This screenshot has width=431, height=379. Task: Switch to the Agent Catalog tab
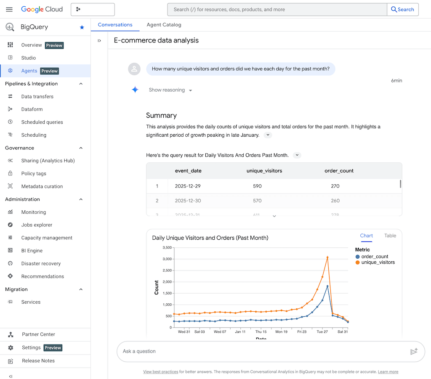coord(164,25)
